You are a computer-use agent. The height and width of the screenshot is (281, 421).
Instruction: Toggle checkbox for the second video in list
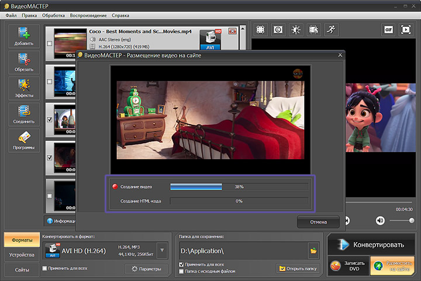coord(49,81)
